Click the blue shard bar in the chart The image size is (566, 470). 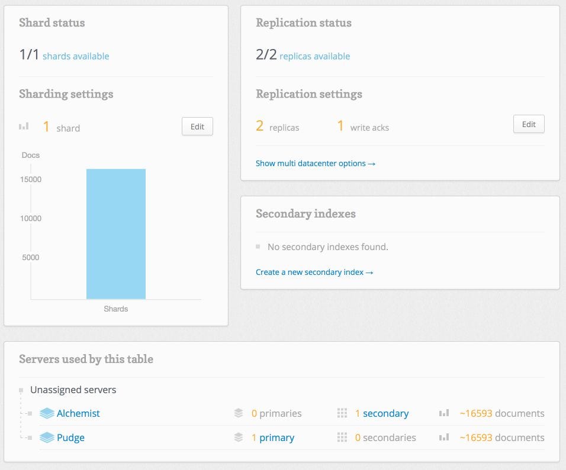click(116, 234)
